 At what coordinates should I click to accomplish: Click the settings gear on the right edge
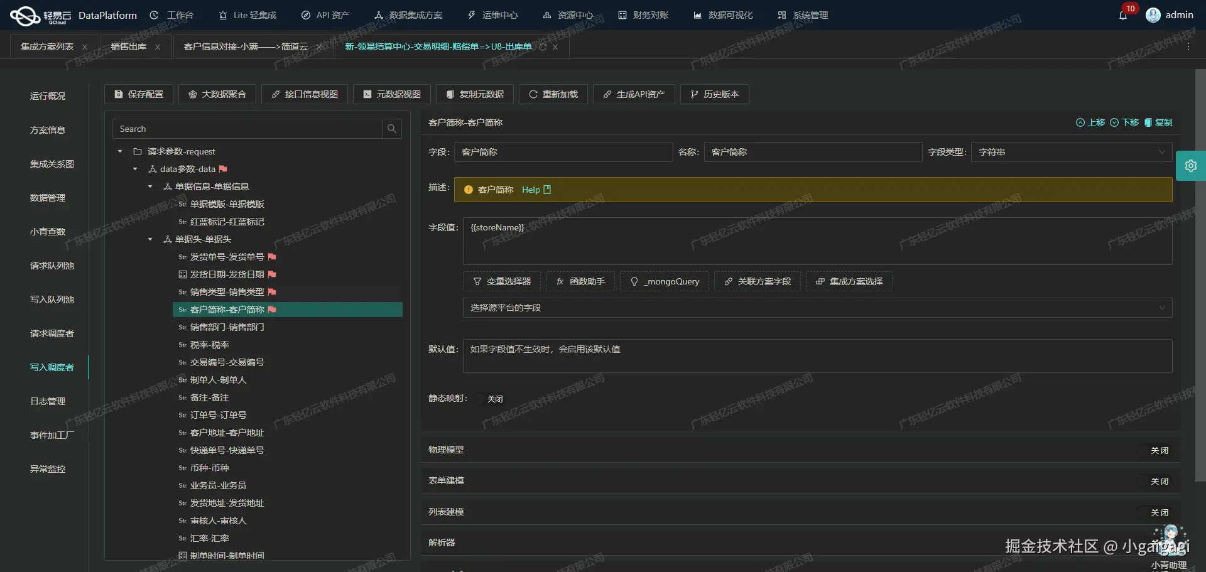(1192, 165)
